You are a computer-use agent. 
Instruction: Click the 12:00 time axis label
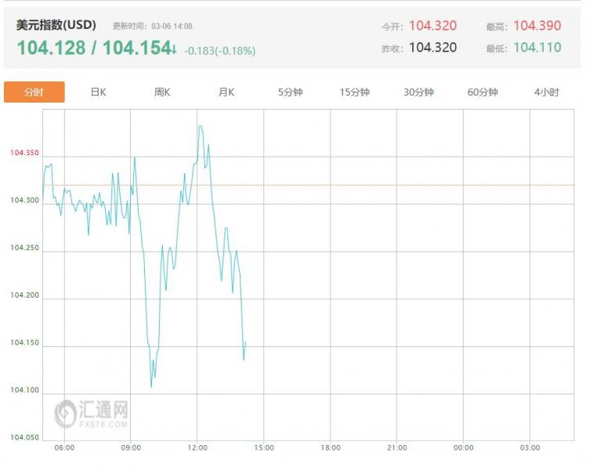point(197,448)
